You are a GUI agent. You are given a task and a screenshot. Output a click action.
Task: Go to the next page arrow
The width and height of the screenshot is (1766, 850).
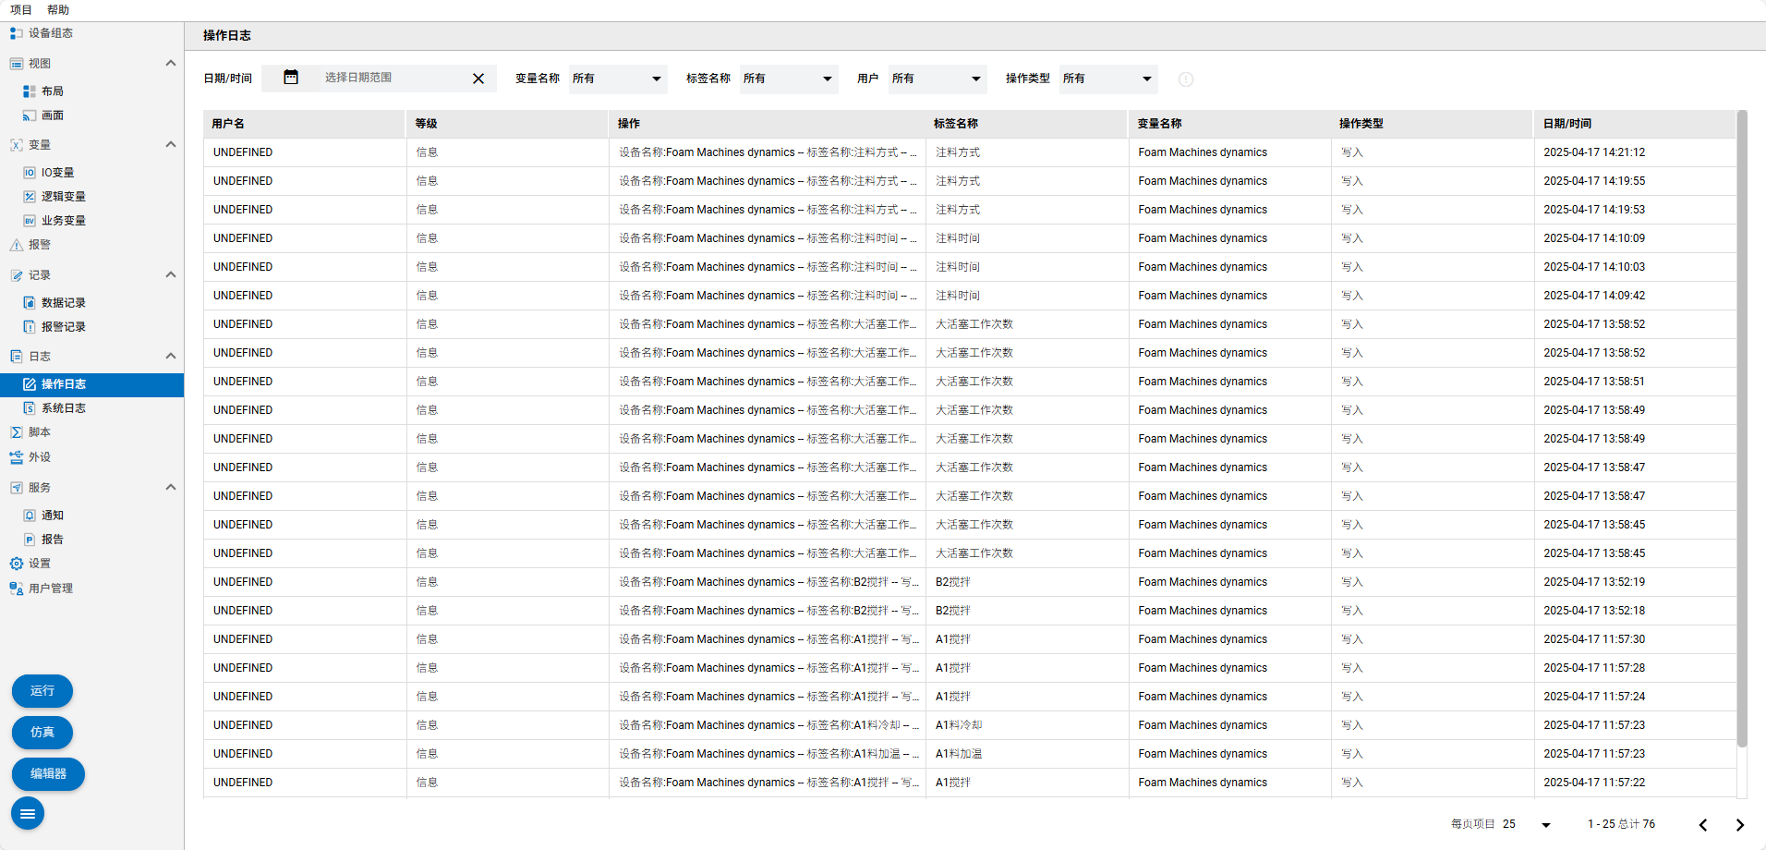click(1740, 825)
